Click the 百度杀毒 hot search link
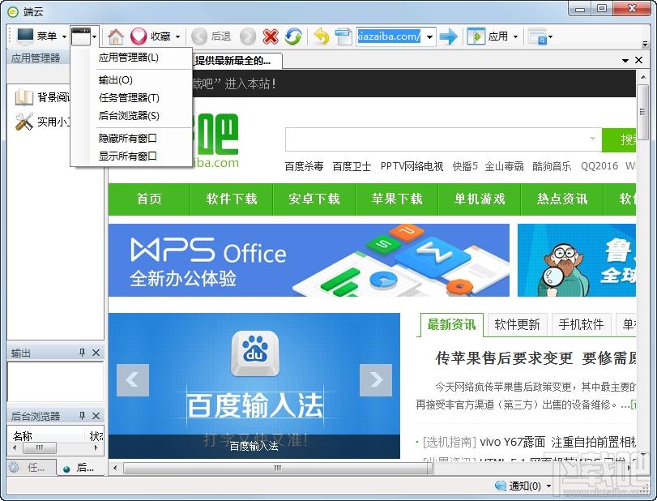The image size is (657, 501). click(305, 166)
